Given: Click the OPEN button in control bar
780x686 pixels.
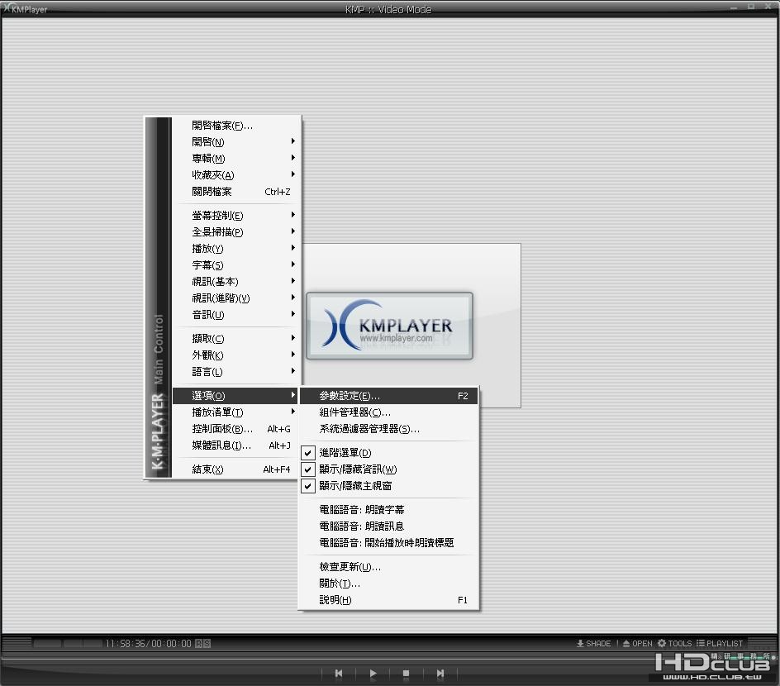Looking at the screenshot, I should pos(637,643).
